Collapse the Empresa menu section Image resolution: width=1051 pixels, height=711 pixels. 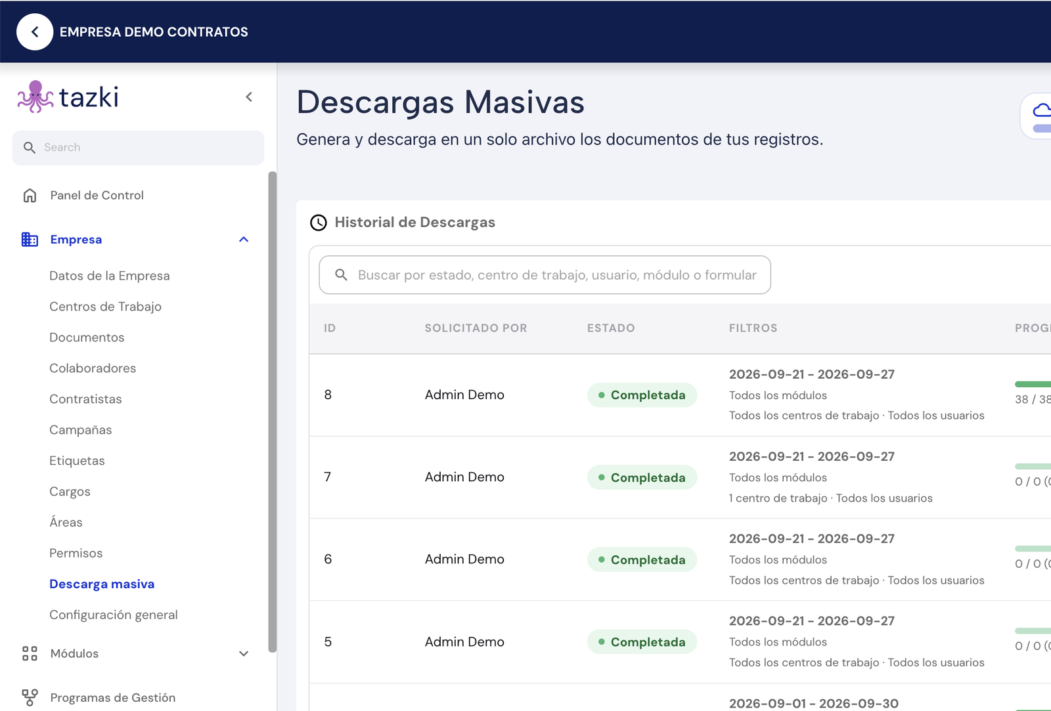244,240
